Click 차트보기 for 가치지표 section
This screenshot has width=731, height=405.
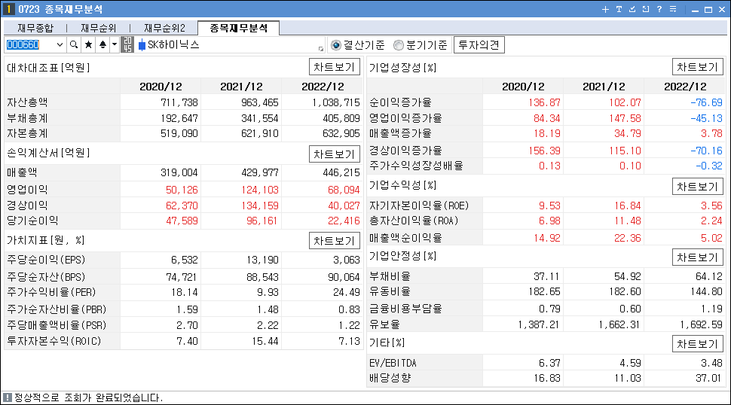click(x=335, y=241)
